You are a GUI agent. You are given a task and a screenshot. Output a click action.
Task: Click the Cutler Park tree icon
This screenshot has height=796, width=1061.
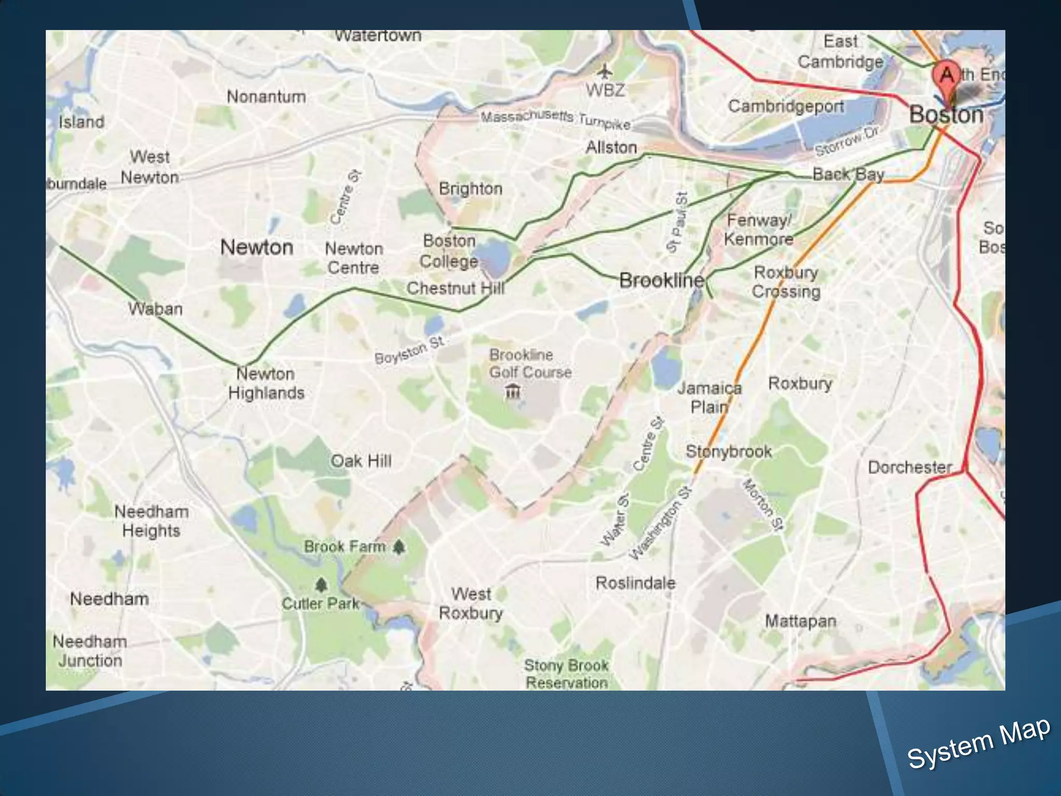(321, 586)
